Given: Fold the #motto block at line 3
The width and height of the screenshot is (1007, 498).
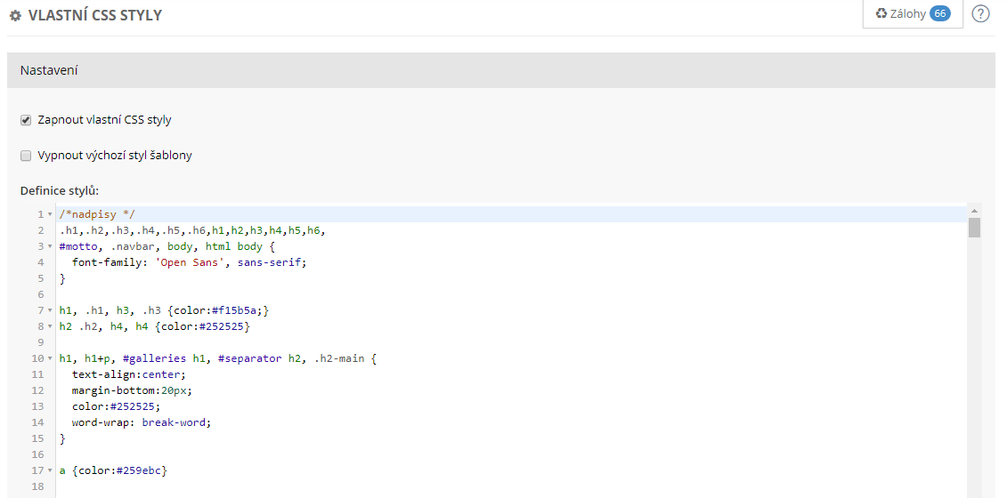Looking at the screenshot, I should pyautogui.click(x=49, y=246).
